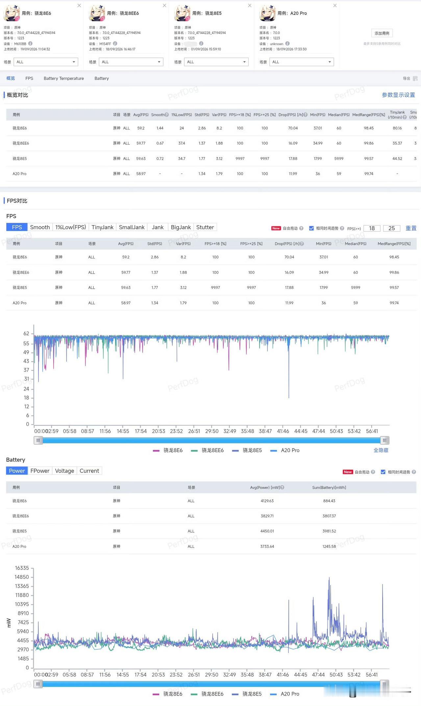The height and width of the screenshot is (706, 421).
Task: Open 参数显示设置 settings link
Action: pyautogui.click(x=398, y=95)
